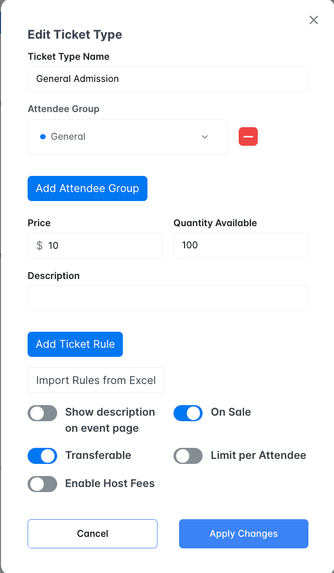334x573 pixels.
Task: Click the Add Attendee Group button
Action: pyautogui.click(x=87, y=188)
